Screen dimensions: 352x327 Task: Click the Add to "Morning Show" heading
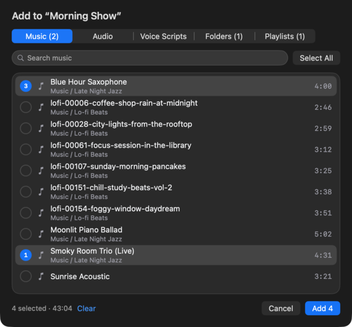pos(66,16)
